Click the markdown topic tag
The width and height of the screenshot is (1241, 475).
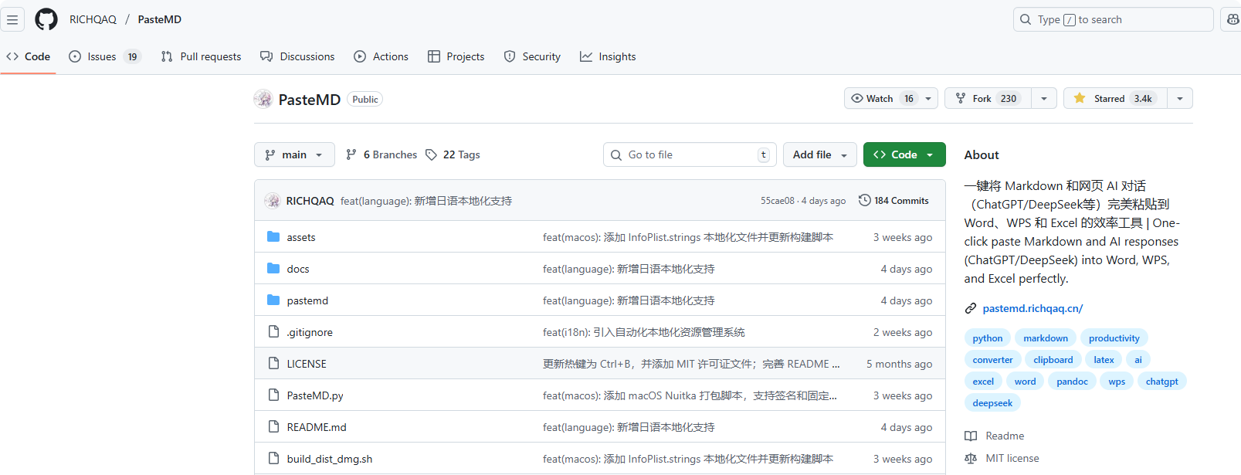[x=1046, y=338]
